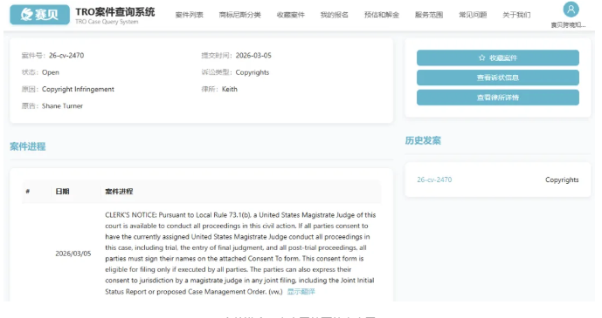
Task: Click the 显示翻译 link after the clerk's notice
Action: (x=301, y=292)
